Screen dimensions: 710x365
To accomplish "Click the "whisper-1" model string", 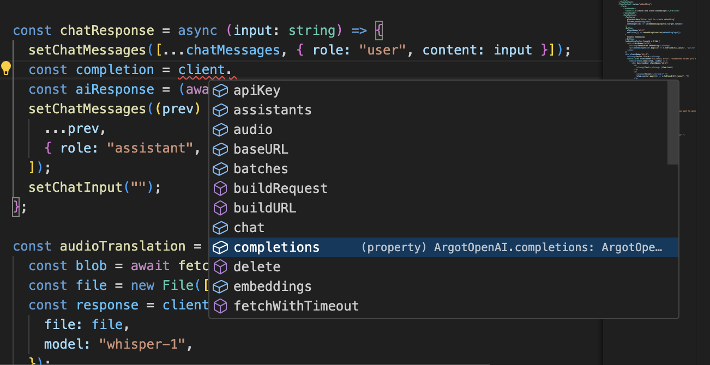I will pos(142,344).
